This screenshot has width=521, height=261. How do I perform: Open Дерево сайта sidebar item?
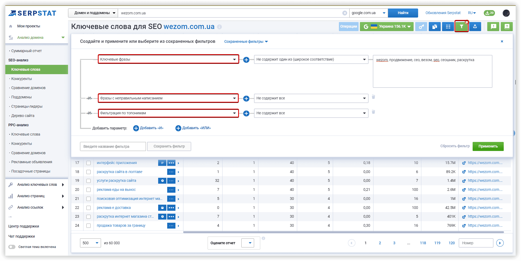pos(23,116)
